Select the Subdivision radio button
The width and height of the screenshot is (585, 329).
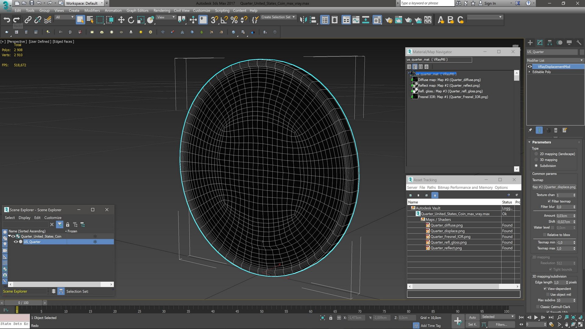(x=536, y=166)
